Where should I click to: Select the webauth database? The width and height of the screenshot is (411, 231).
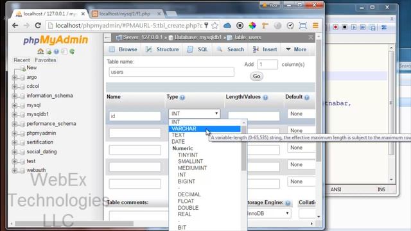36,170
